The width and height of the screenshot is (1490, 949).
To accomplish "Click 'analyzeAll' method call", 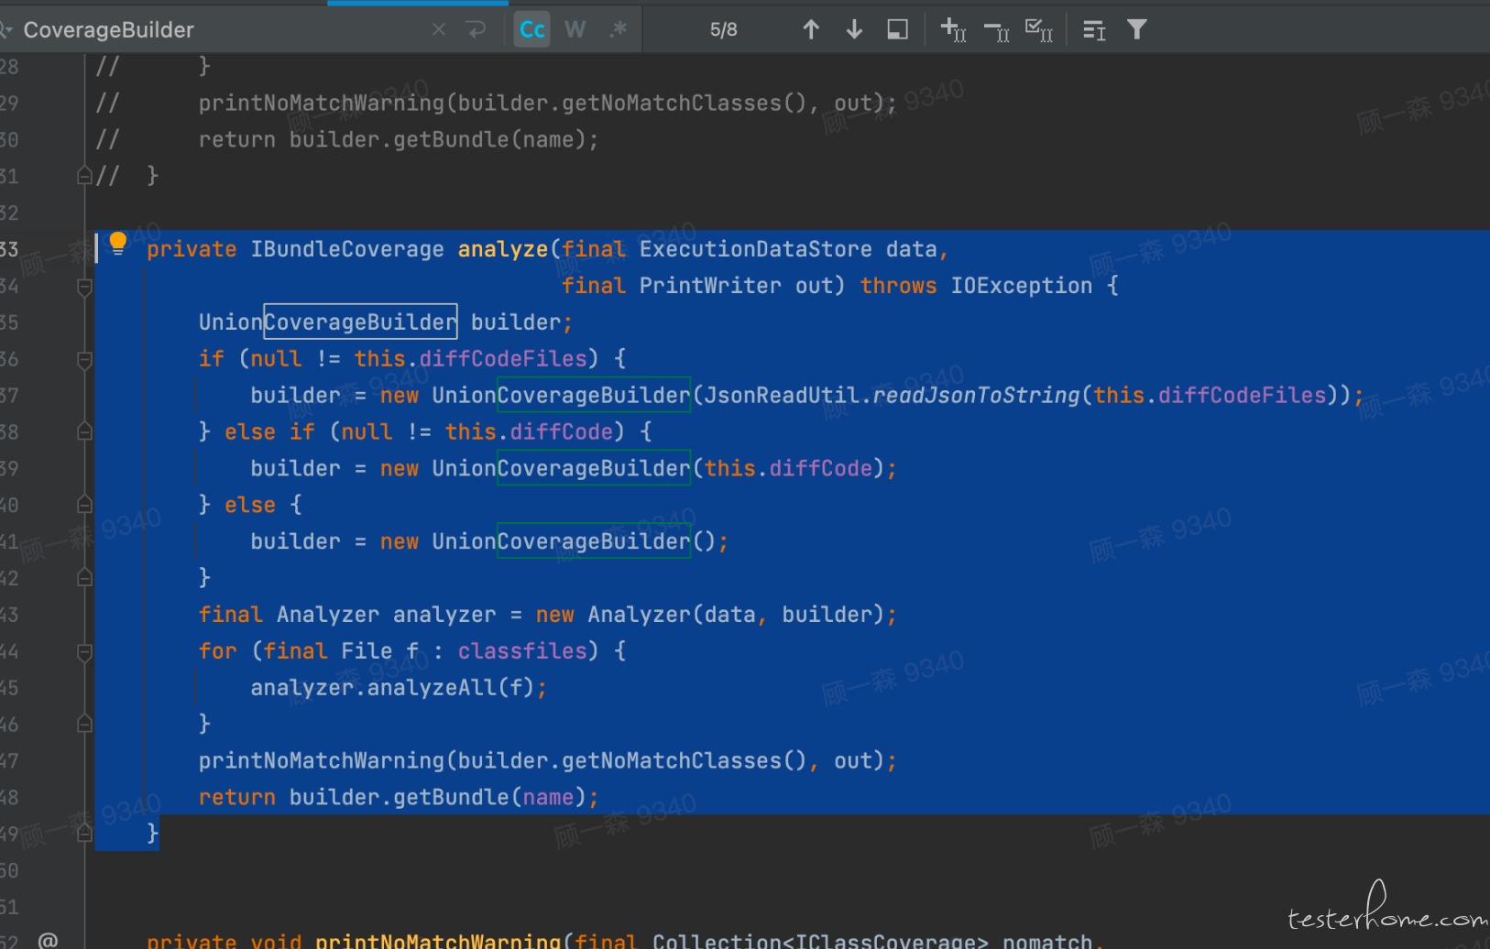I will pyautogui.click(x=432, y=688).
